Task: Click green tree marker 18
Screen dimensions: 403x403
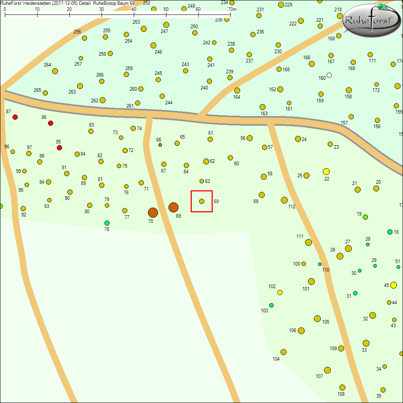Action: pyautogui.click(x=390, y=232)
